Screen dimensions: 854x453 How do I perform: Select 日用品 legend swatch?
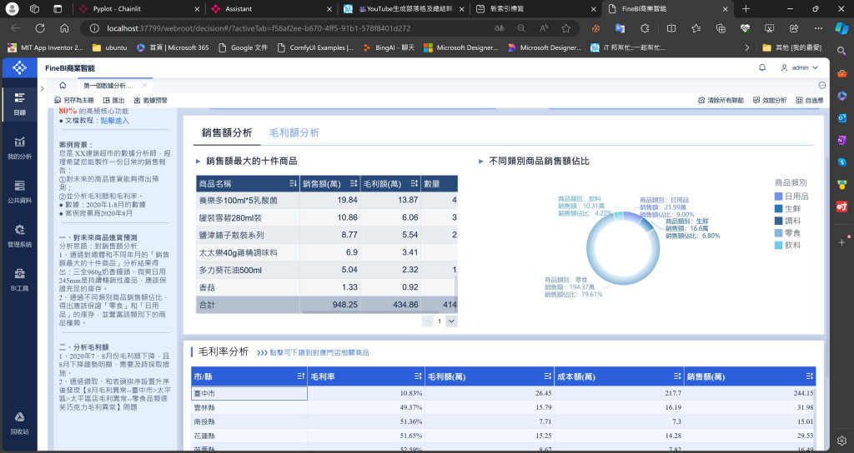(778, 197)
